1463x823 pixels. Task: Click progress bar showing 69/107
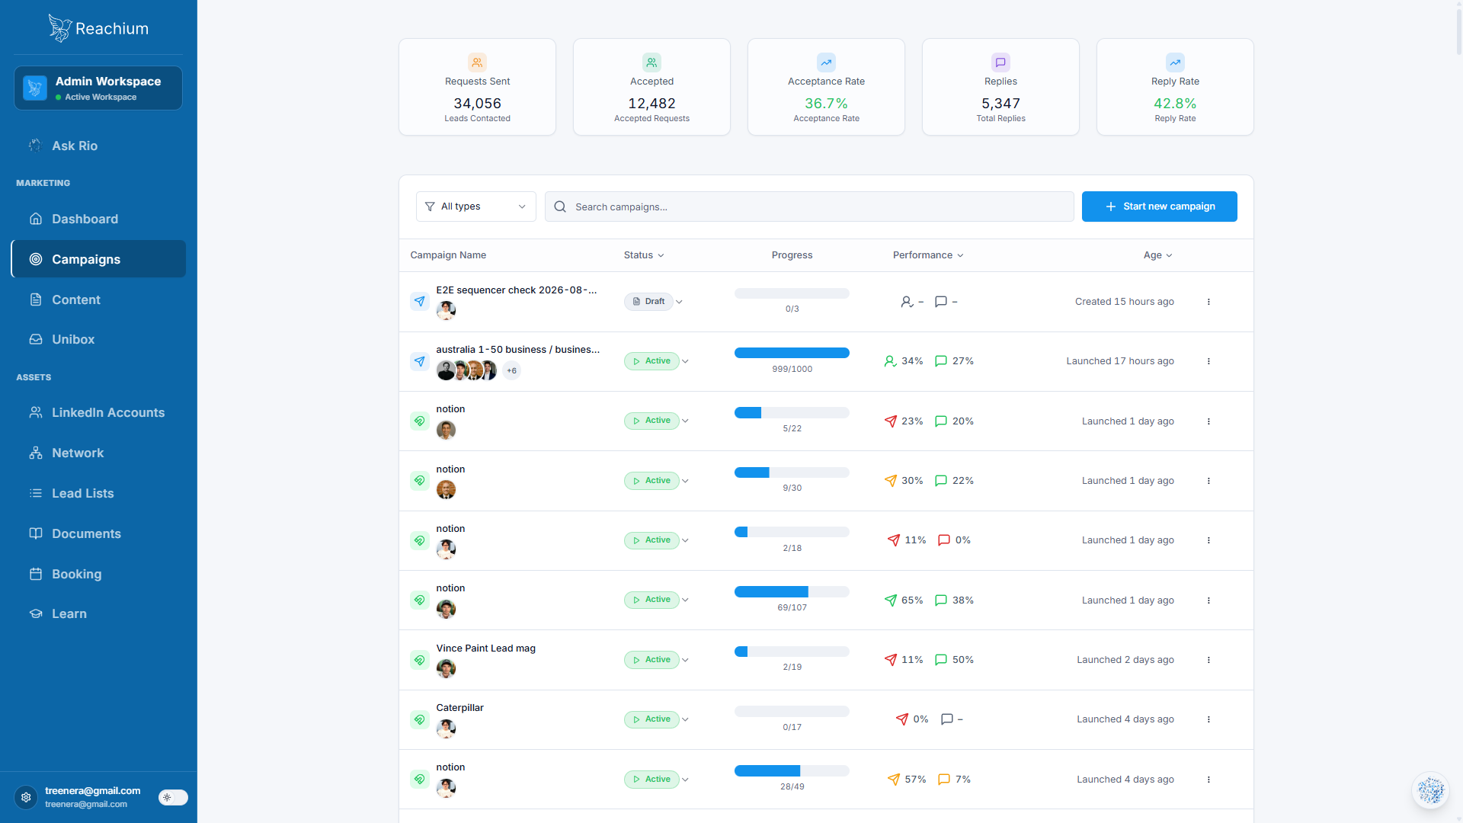792,592
